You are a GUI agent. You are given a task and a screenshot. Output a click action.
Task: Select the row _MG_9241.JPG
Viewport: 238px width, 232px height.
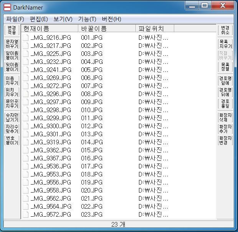tap(98, 70)
